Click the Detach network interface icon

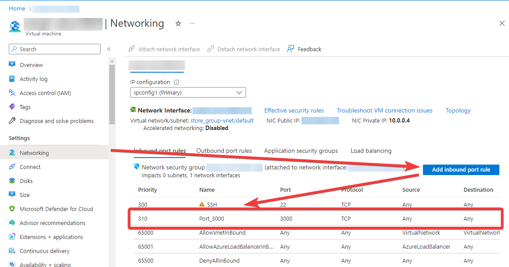[210, 49]
